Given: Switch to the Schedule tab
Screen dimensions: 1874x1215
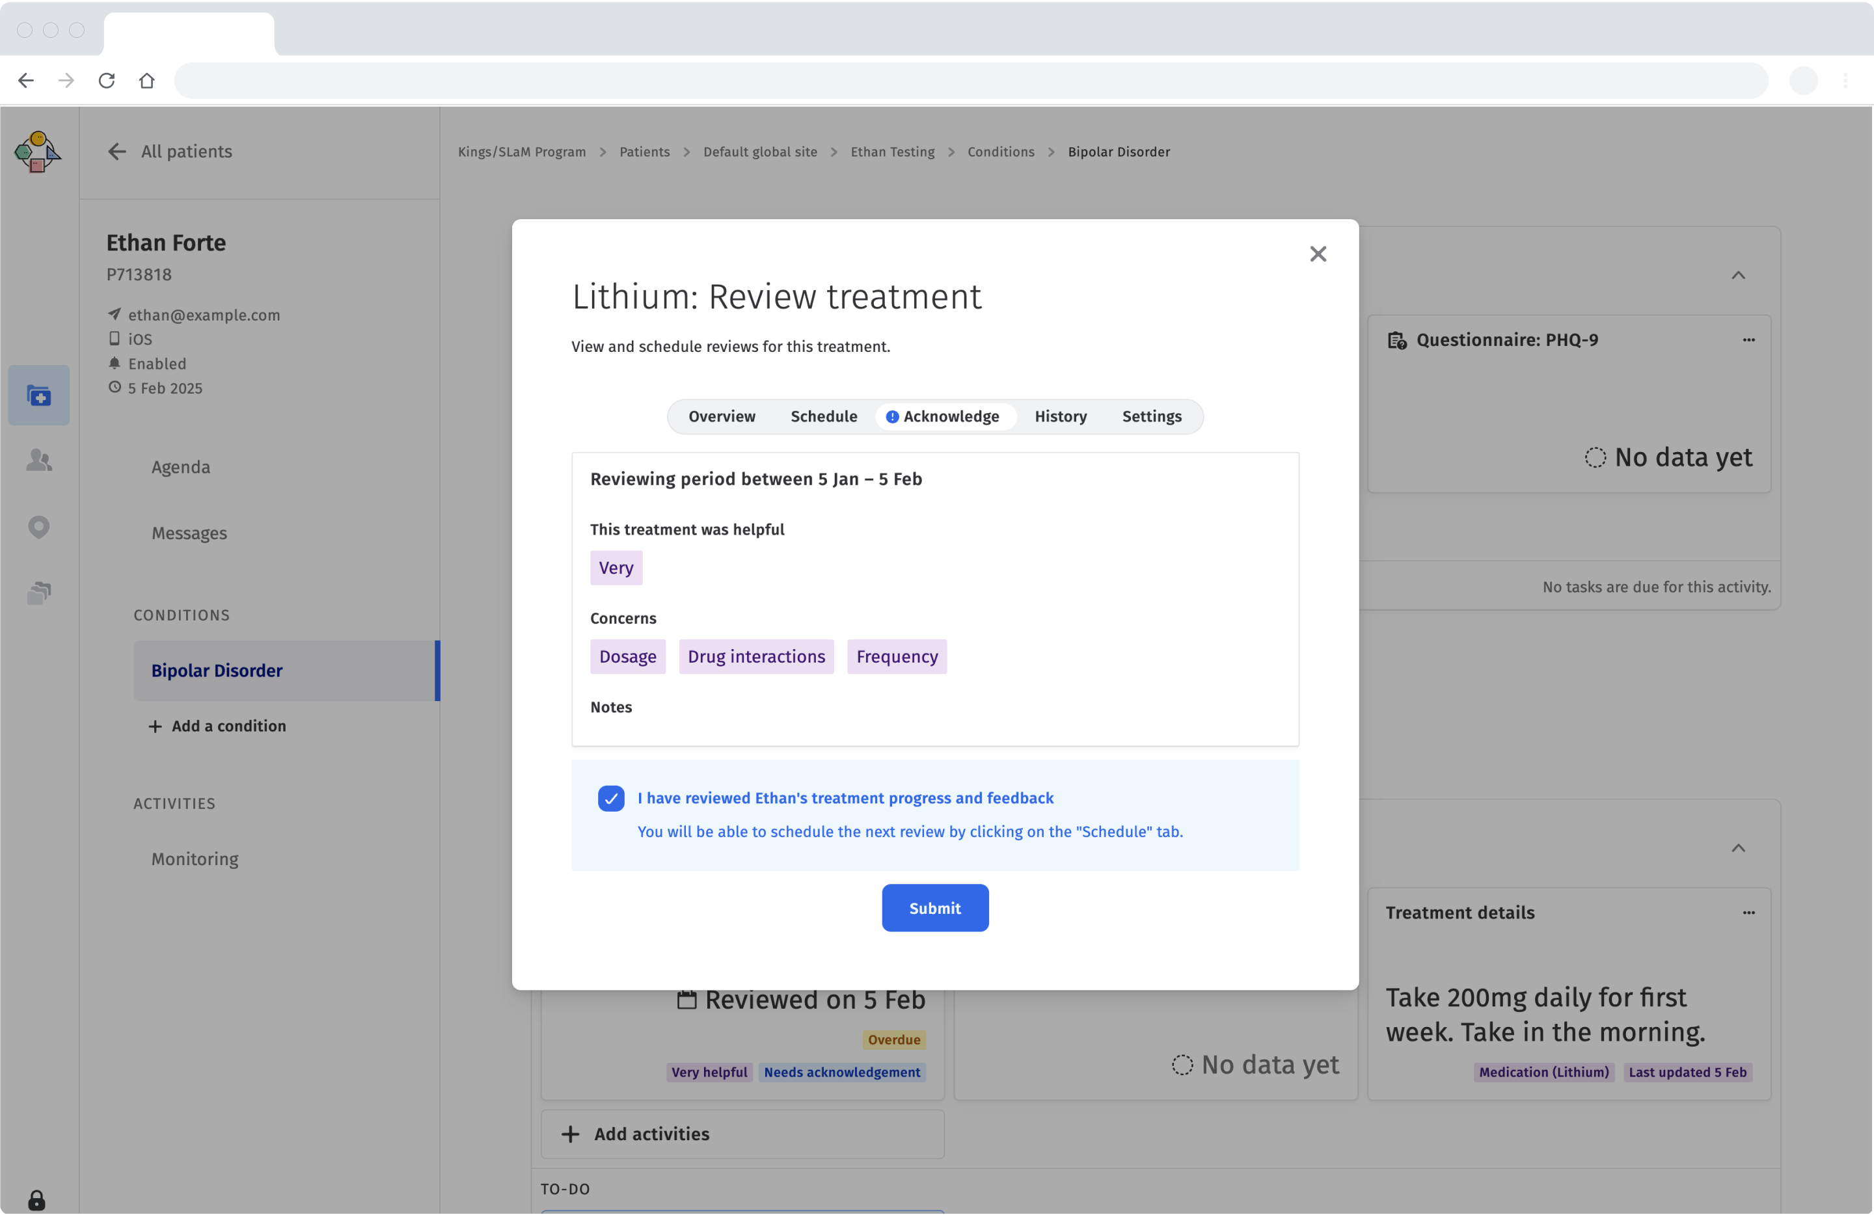Looking at the screenshot, I should click(823, 416).
